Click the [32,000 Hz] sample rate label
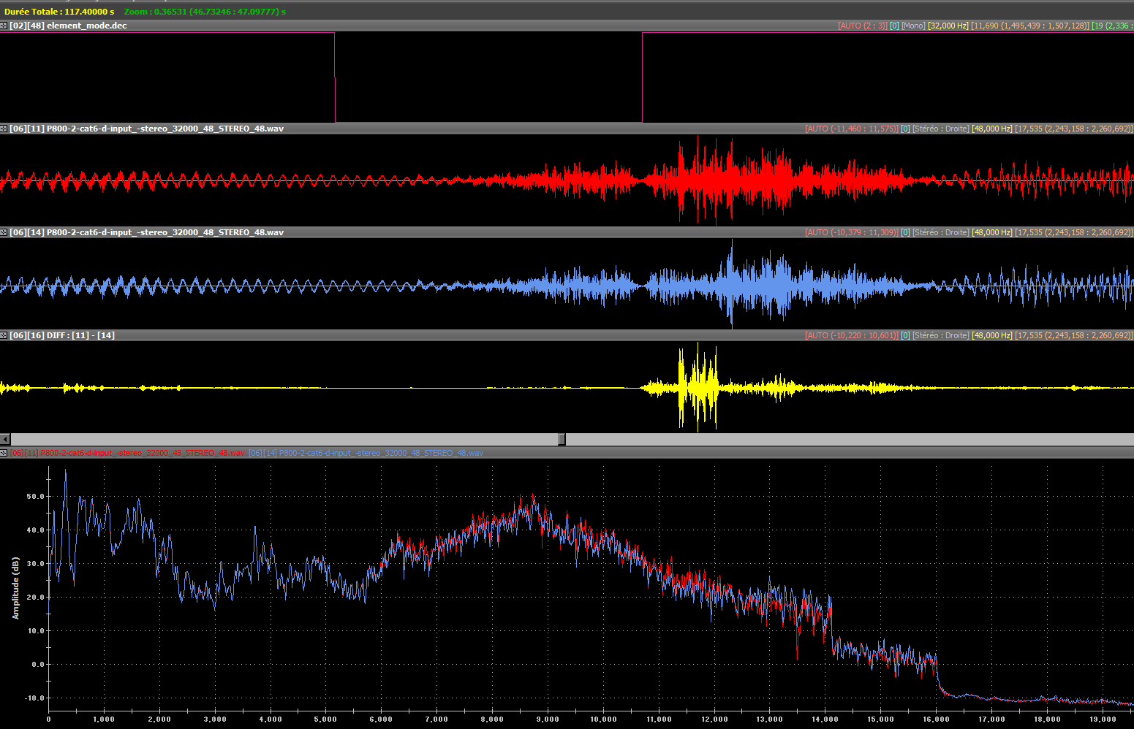1134x729 pixels. [948, 26]
